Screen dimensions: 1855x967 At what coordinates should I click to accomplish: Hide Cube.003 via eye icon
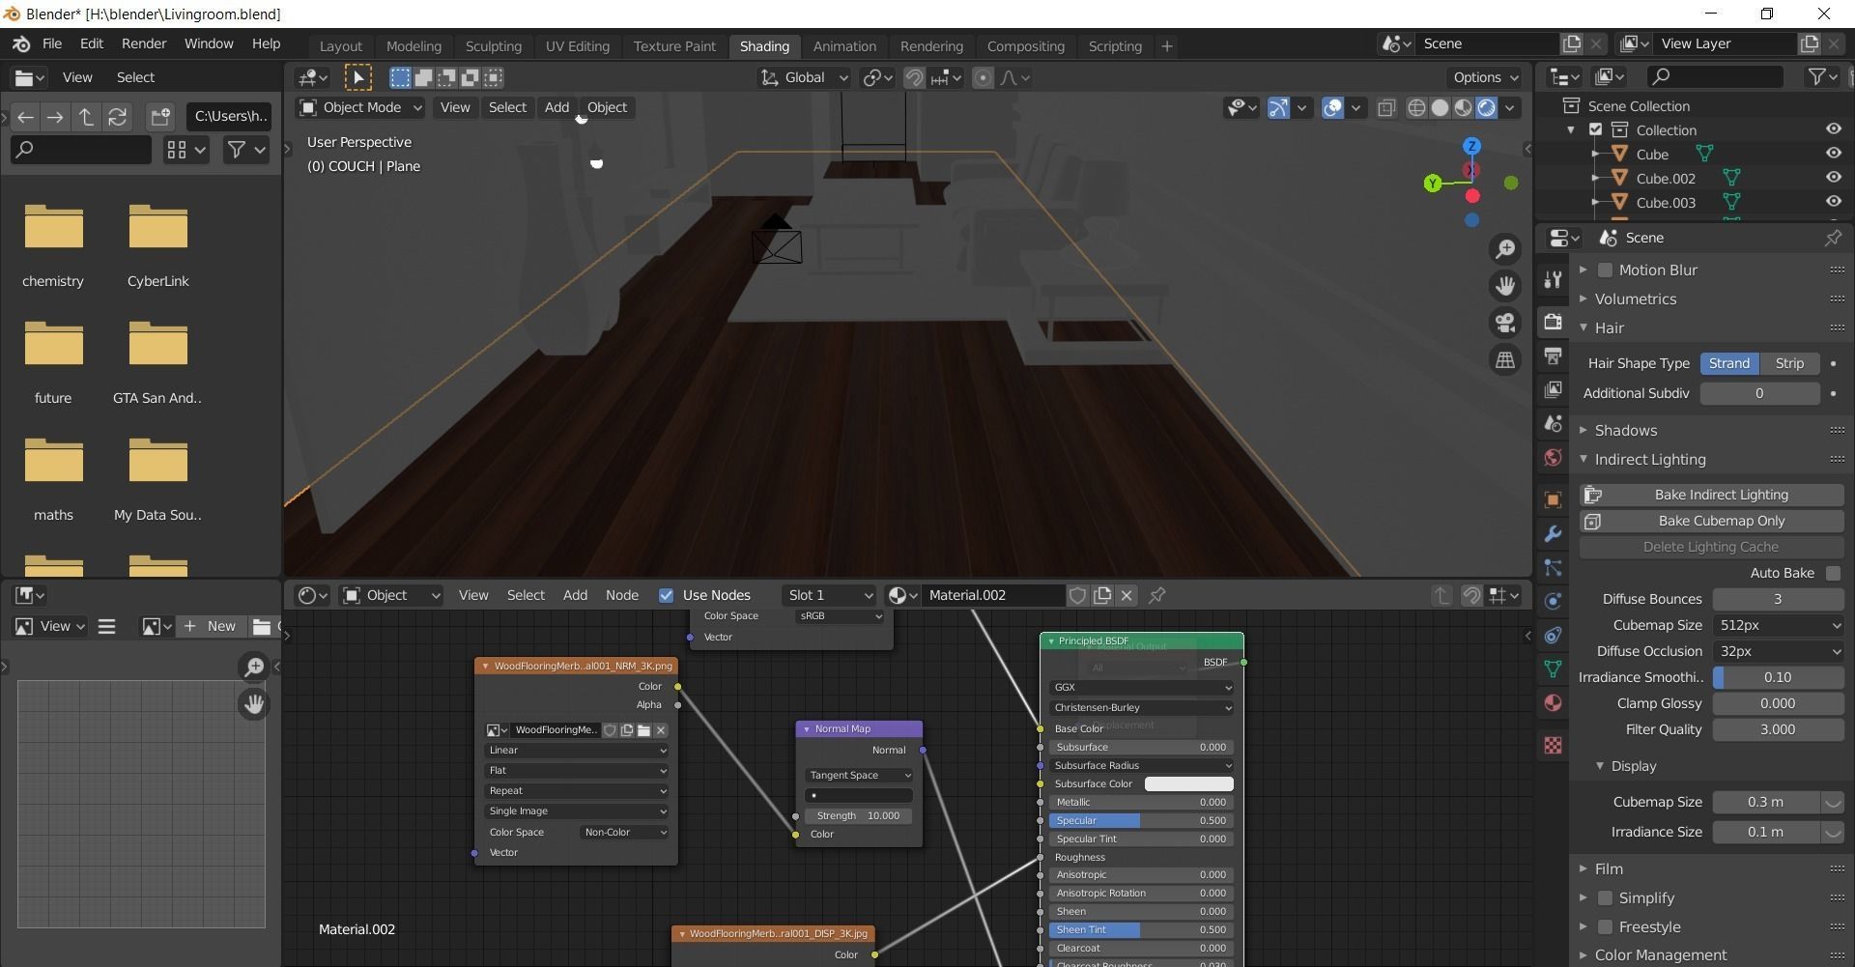pos(1832,202)
